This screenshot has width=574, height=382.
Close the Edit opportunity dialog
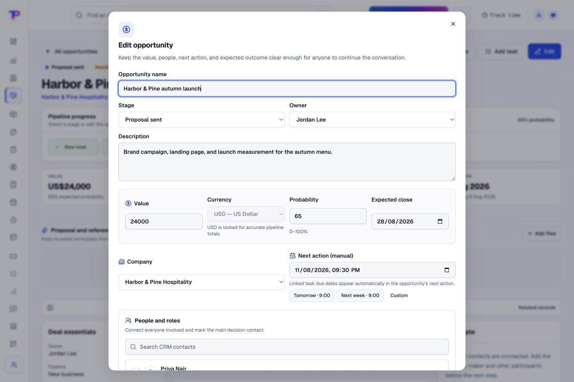click(453, 24)
